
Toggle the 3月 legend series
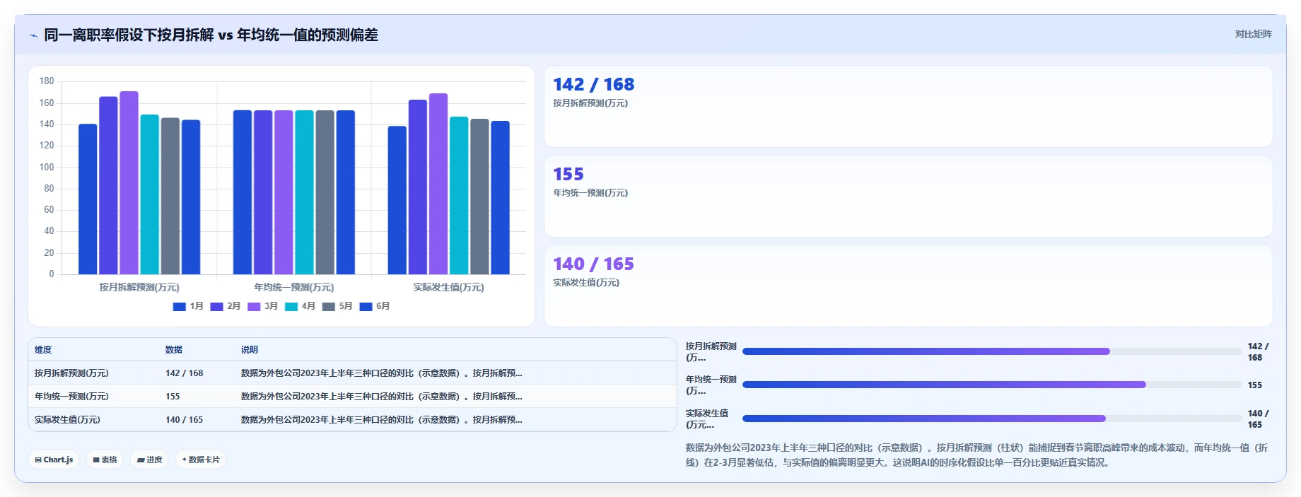tap(263, 306)
